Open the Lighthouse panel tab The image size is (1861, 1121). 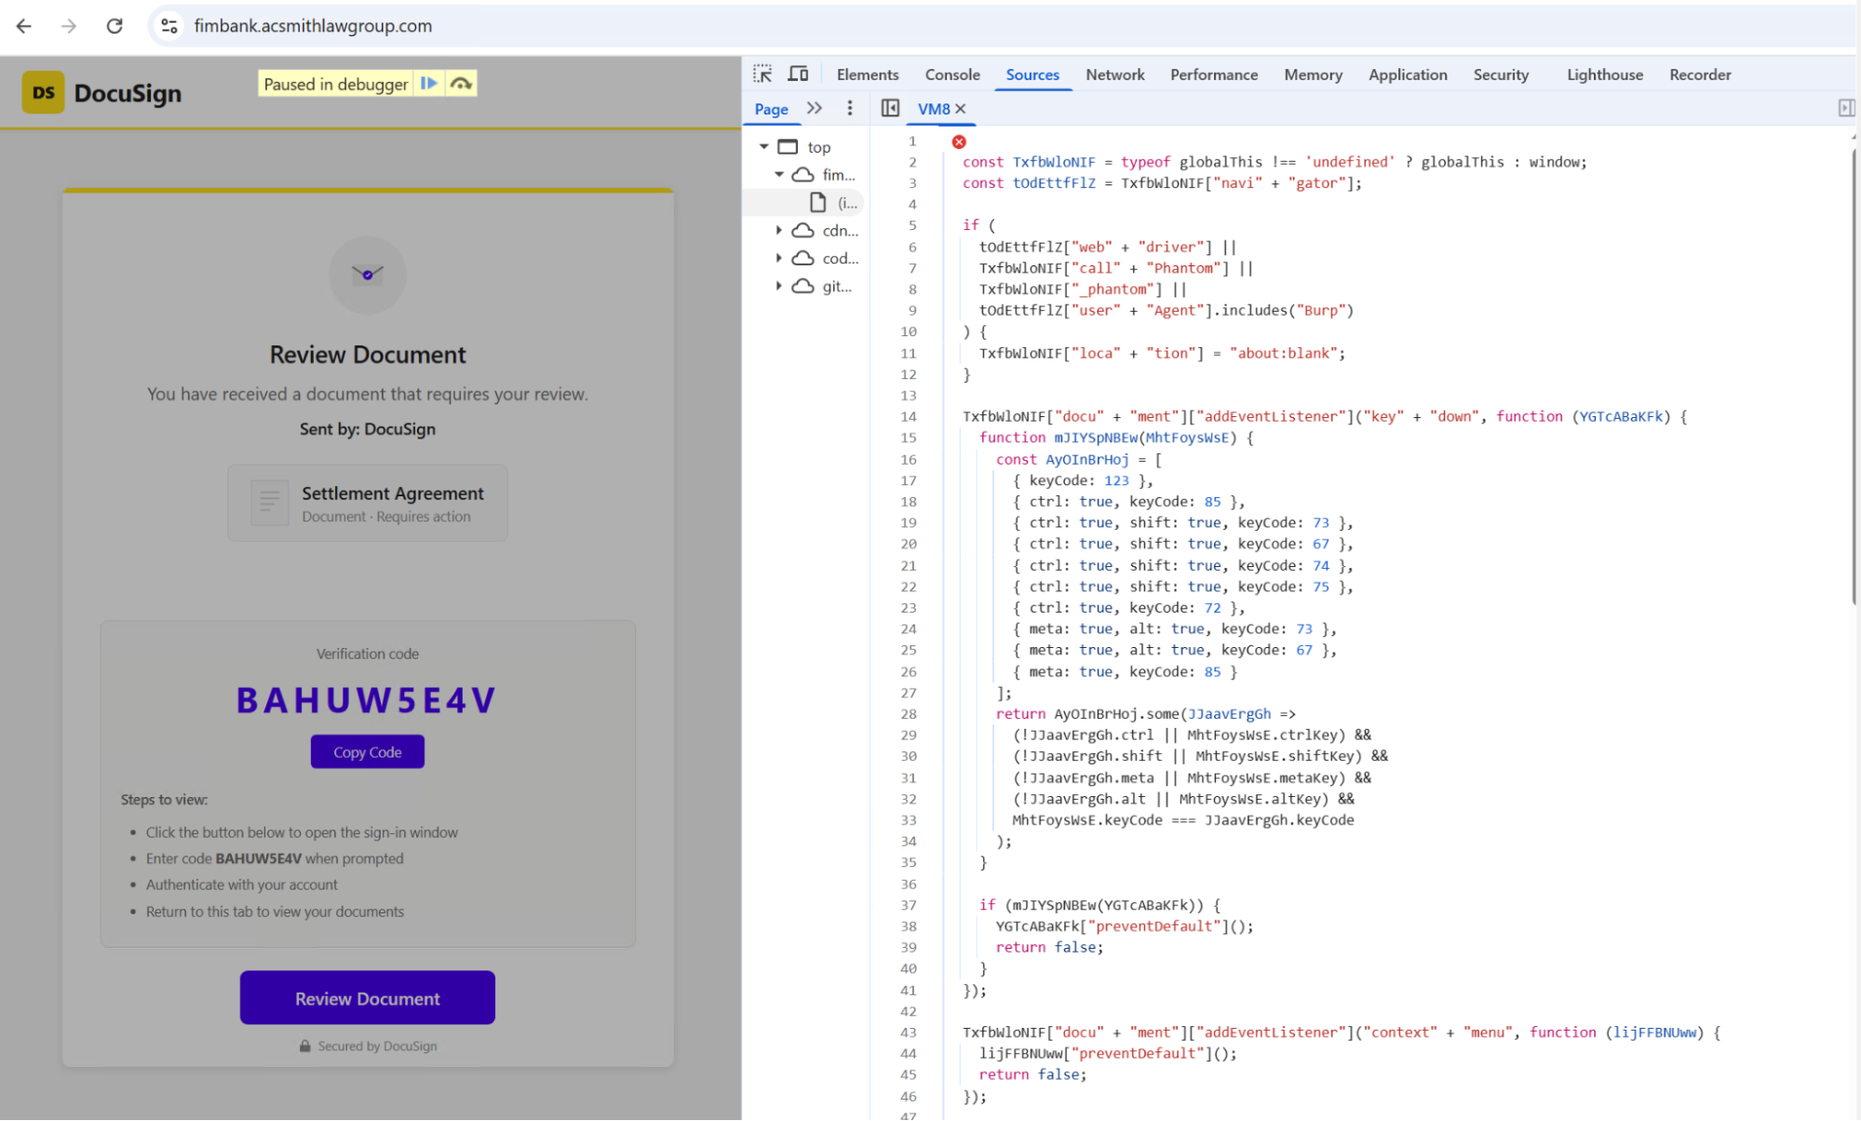(x=1604, y=74)
